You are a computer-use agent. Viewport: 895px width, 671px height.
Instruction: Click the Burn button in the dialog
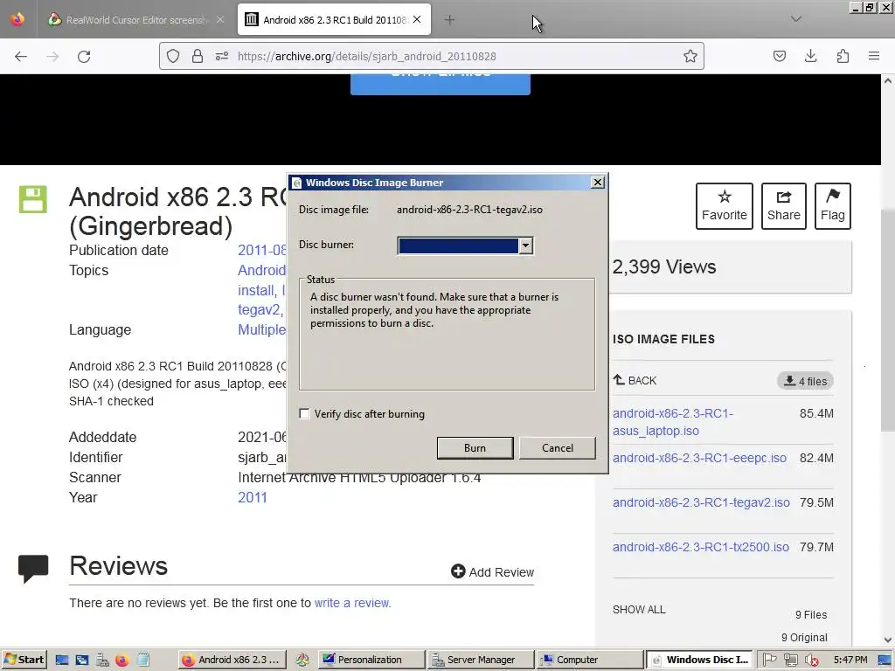tap(475, 448)
